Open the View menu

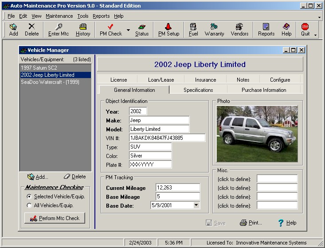coord(36,16)
